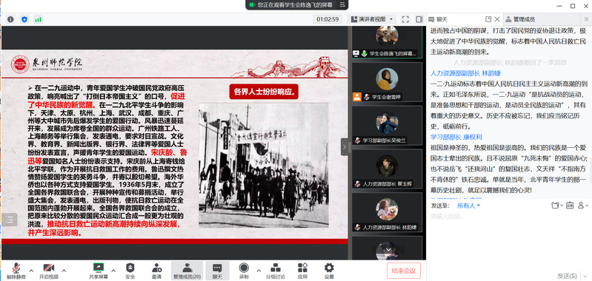Open 分组讨论 breakout rooms
592x281 pixels.
click(x=276, y=271)
